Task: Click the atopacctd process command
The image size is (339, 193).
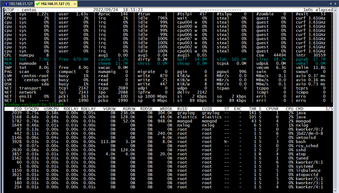Action: point(307,174)
